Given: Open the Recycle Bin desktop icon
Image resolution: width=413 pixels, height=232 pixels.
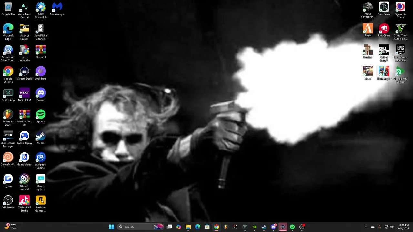Looking at the screenshot, I should coord(8,9).
